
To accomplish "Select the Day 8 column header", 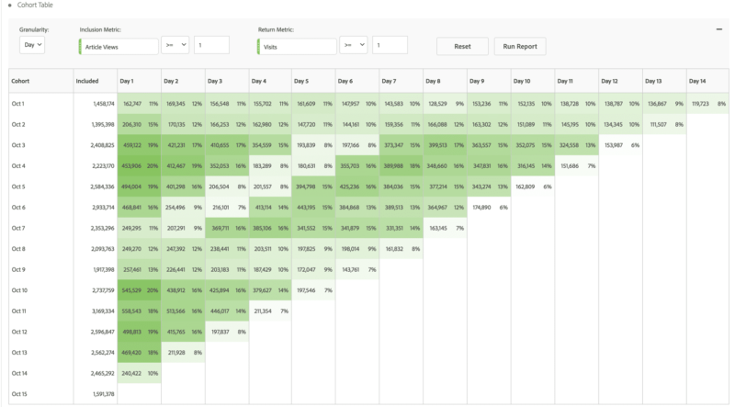I will tap(445, 81).
